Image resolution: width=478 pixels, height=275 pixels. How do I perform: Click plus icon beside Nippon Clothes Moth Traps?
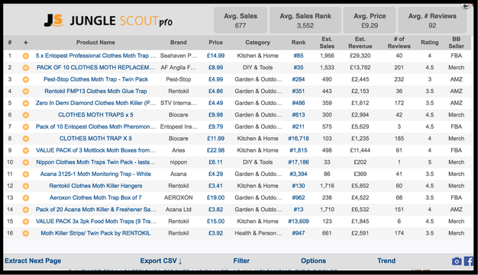[26, 162]
